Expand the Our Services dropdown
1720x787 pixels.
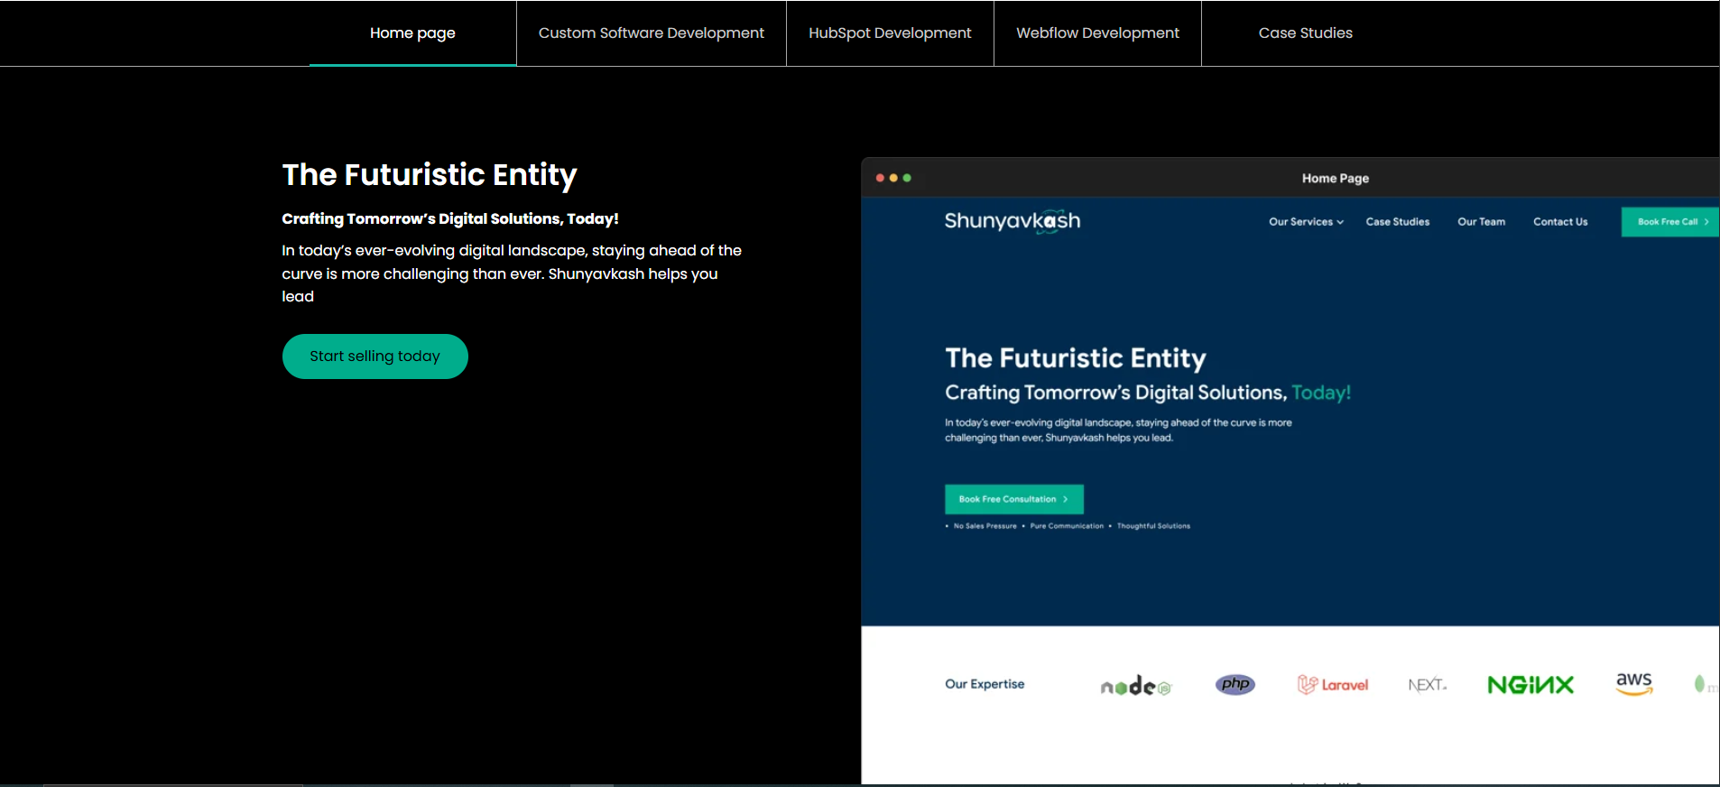1306,222
